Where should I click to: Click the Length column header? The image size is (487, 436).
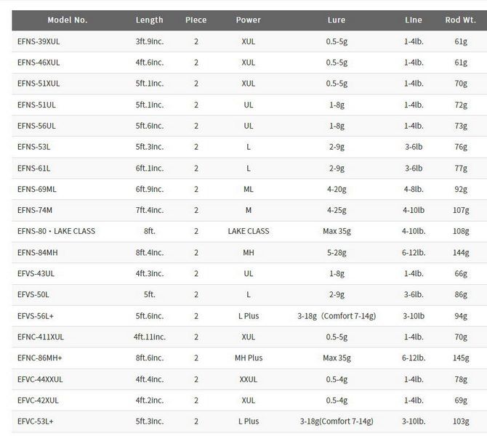[x=150, y=20]
